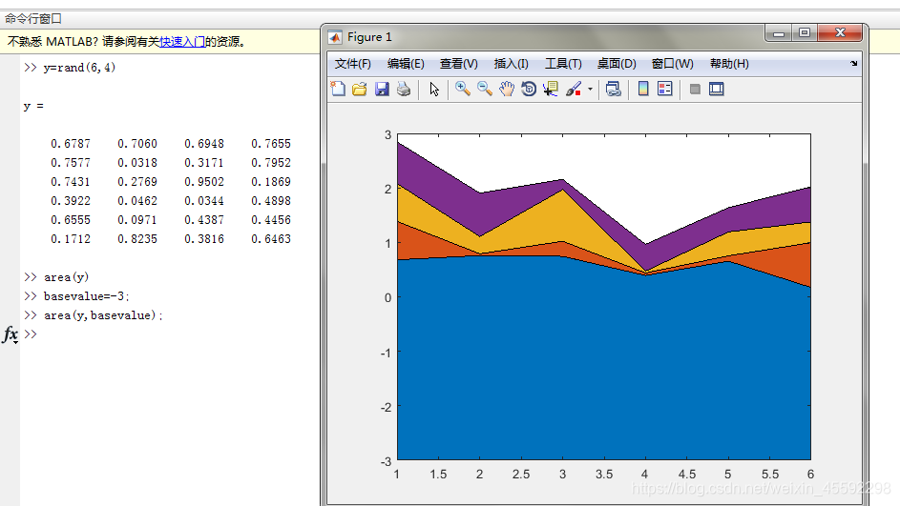Print the figure using the printer icon
Viewport: 900px width, 506px height.
click(x=404, y=89)
